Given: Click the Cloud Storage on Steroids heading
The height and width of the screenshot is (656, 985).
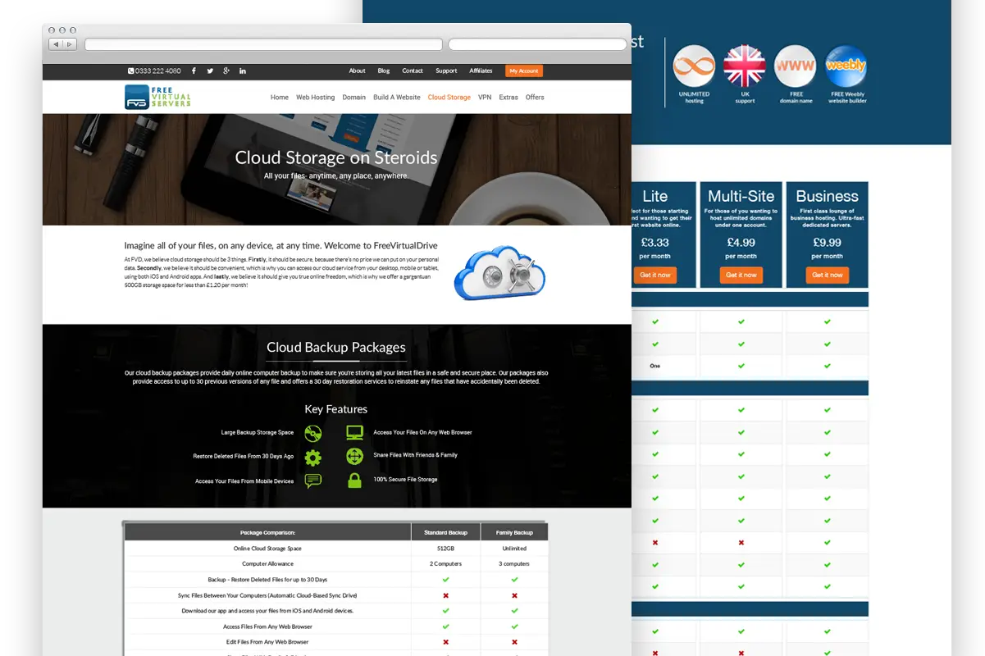Looking at the screenshot, I should (336, 157).
